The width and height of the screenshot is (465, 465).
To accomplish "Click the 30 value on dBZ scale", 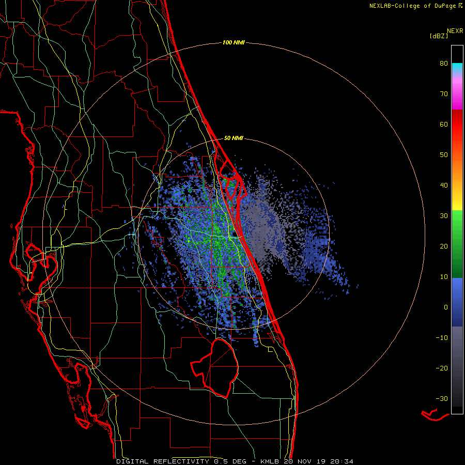I will [444, 215].
